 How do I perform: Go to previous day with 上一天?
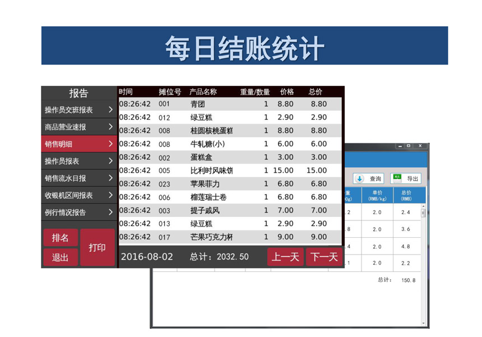click(285, 257)
